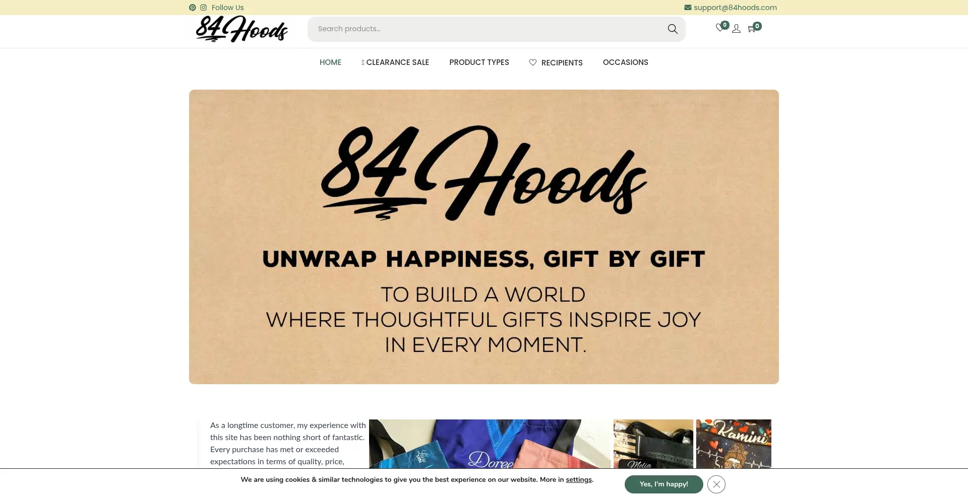Open the wishlist heart icon

click(x=720, y=28)
